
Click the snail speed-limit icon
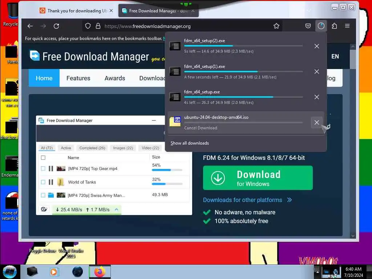click(x=44, y=210)
